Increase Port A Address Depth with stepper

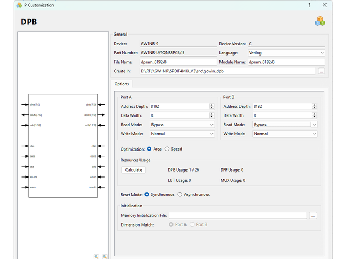click(211, 105)
